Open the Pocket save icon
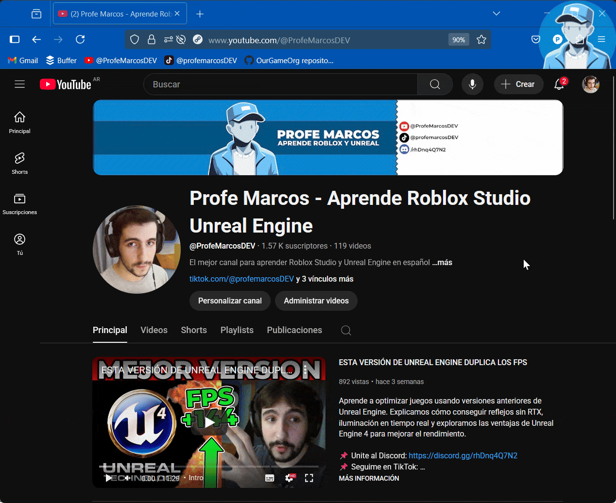 [x=536, y=39]
